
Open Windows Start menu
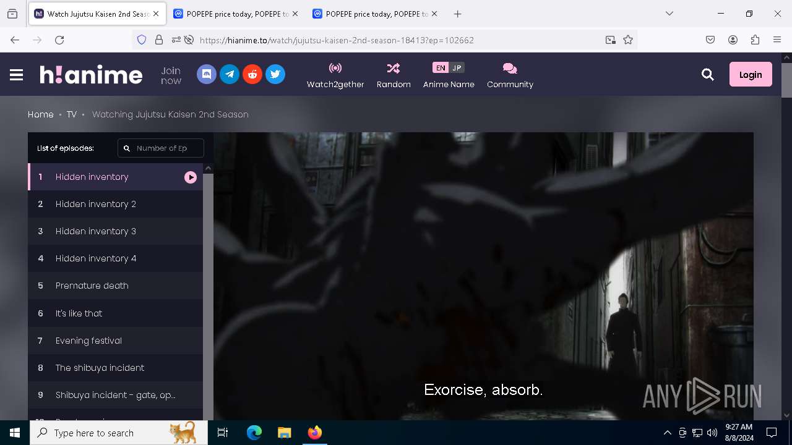click(x=15, y=433)
